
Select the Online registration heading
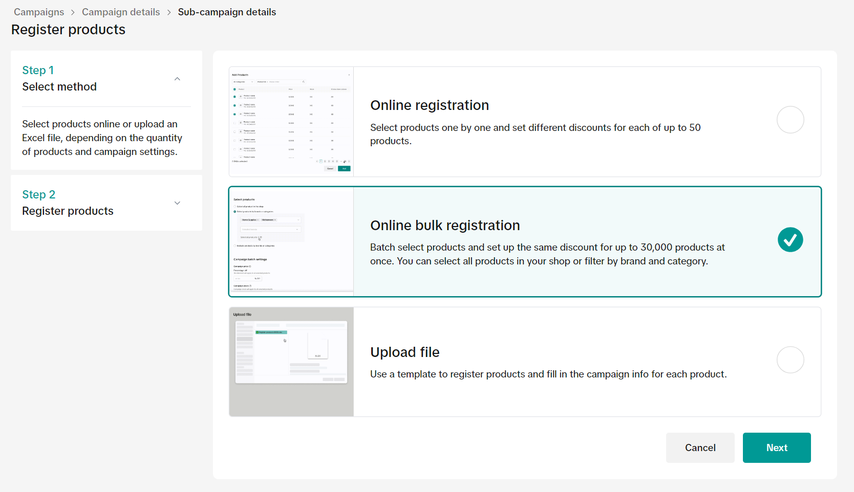point(430,105)
